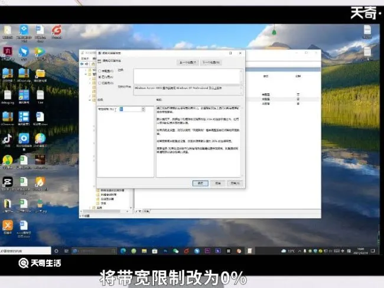This screenshot has height=288, width=384.
Task: Open the green round browser on taskbar
Action: point(134,251)
